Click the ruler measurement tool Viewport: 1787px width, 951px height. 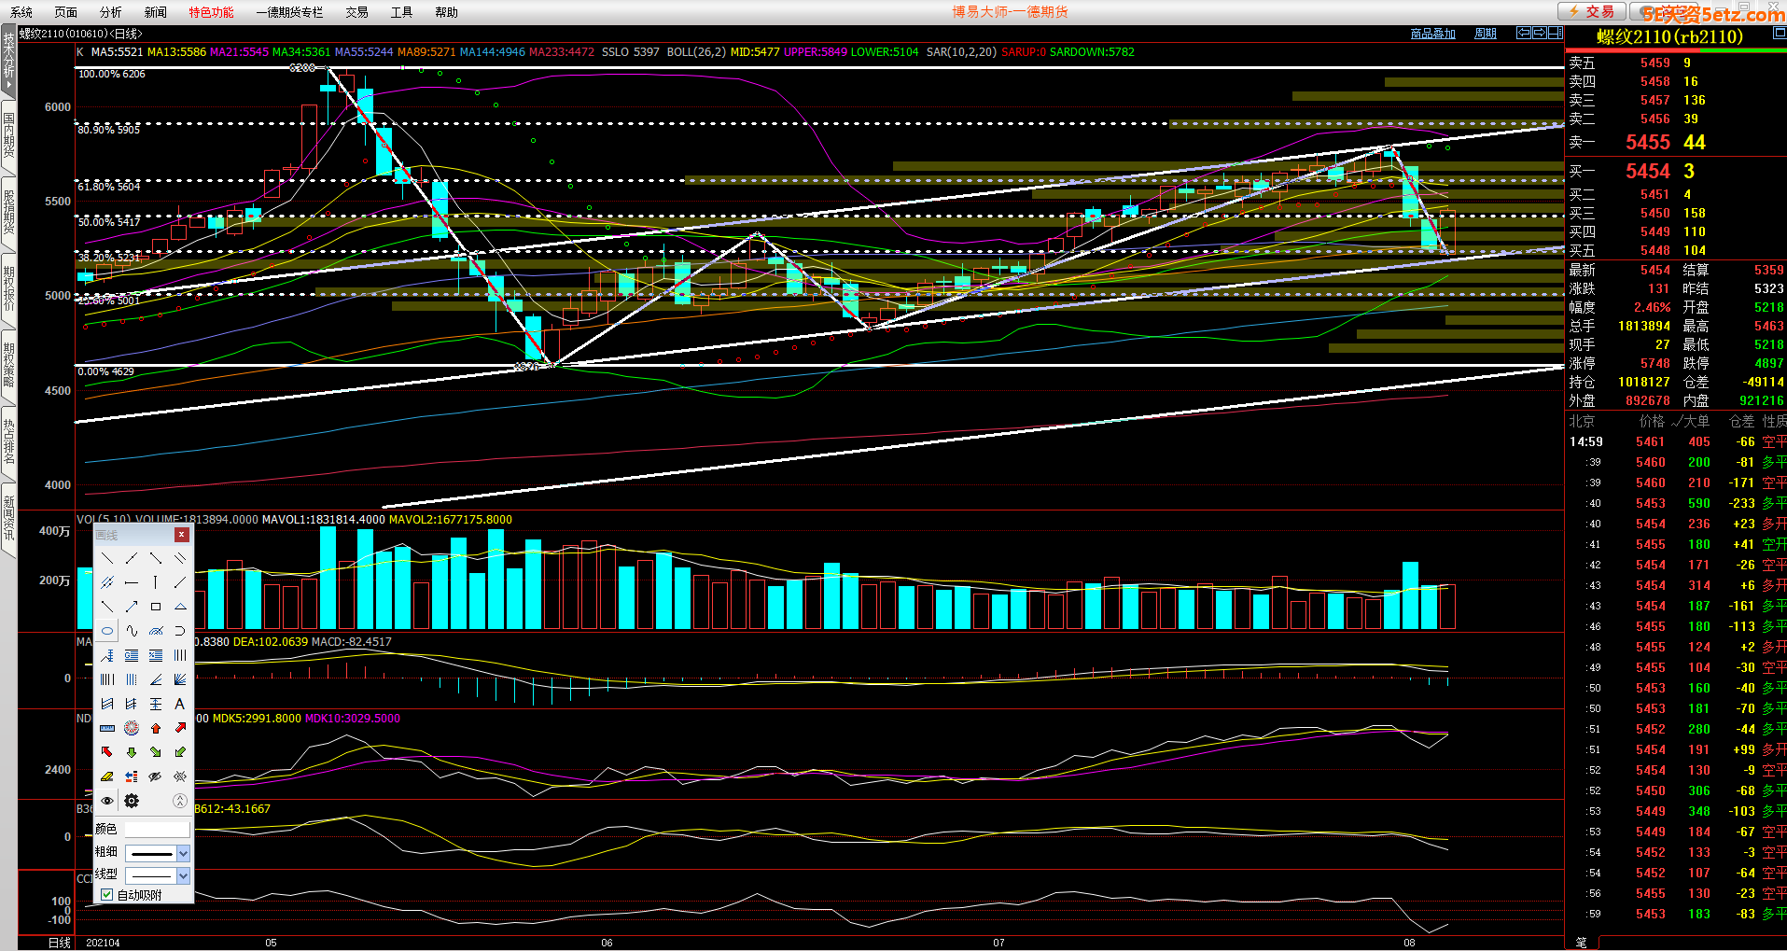pos(107,728)
